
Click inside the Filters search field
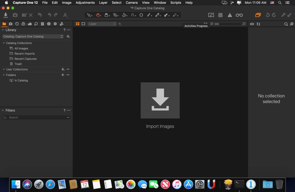[x=35, y=117]
